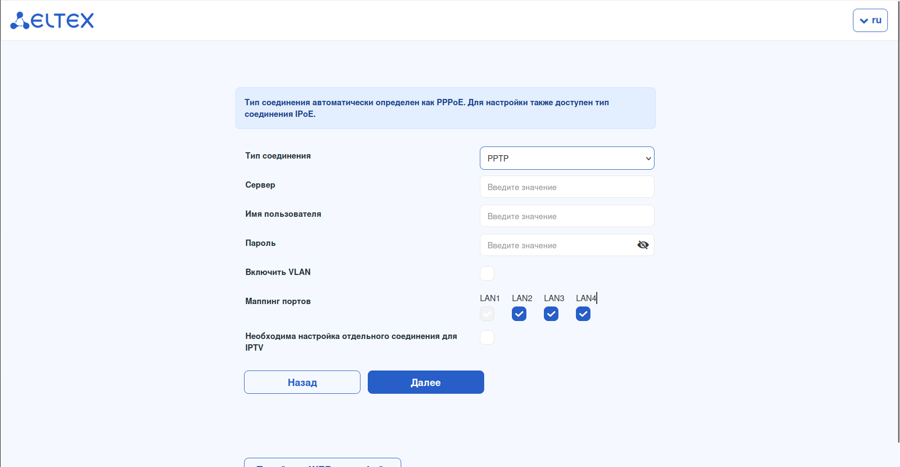Click the Включить VLAN label text
900x467 pixels.
pos(278,272)
